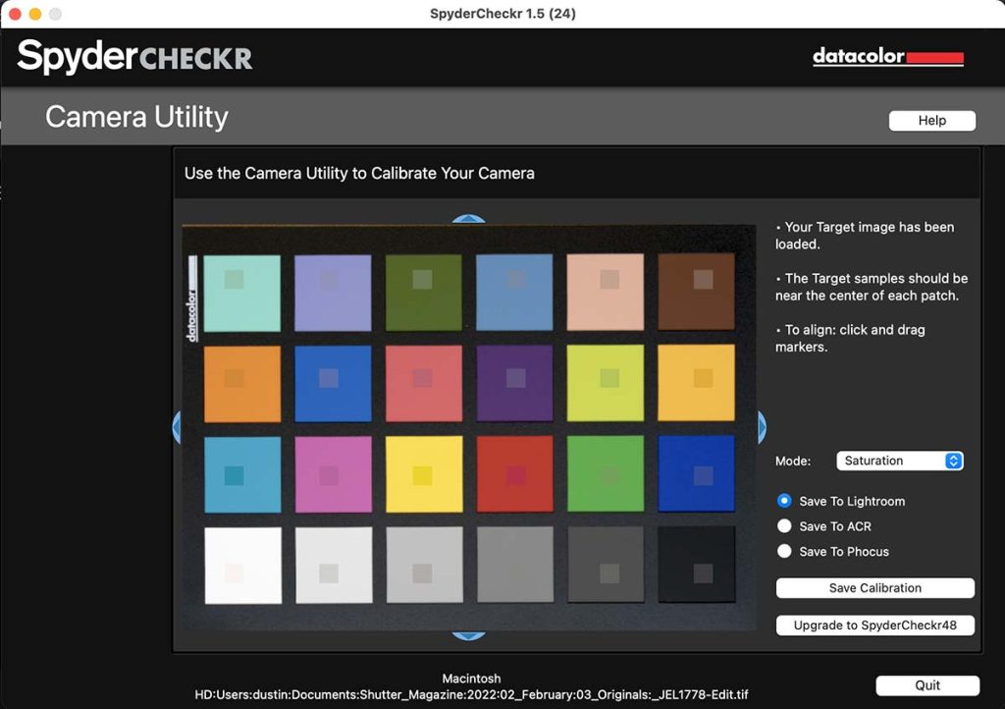Click Upgrade to SpyderCheckr48 button
Image resolution: width=1005 pixels, height=709 pixels.
tap(874, 625)
